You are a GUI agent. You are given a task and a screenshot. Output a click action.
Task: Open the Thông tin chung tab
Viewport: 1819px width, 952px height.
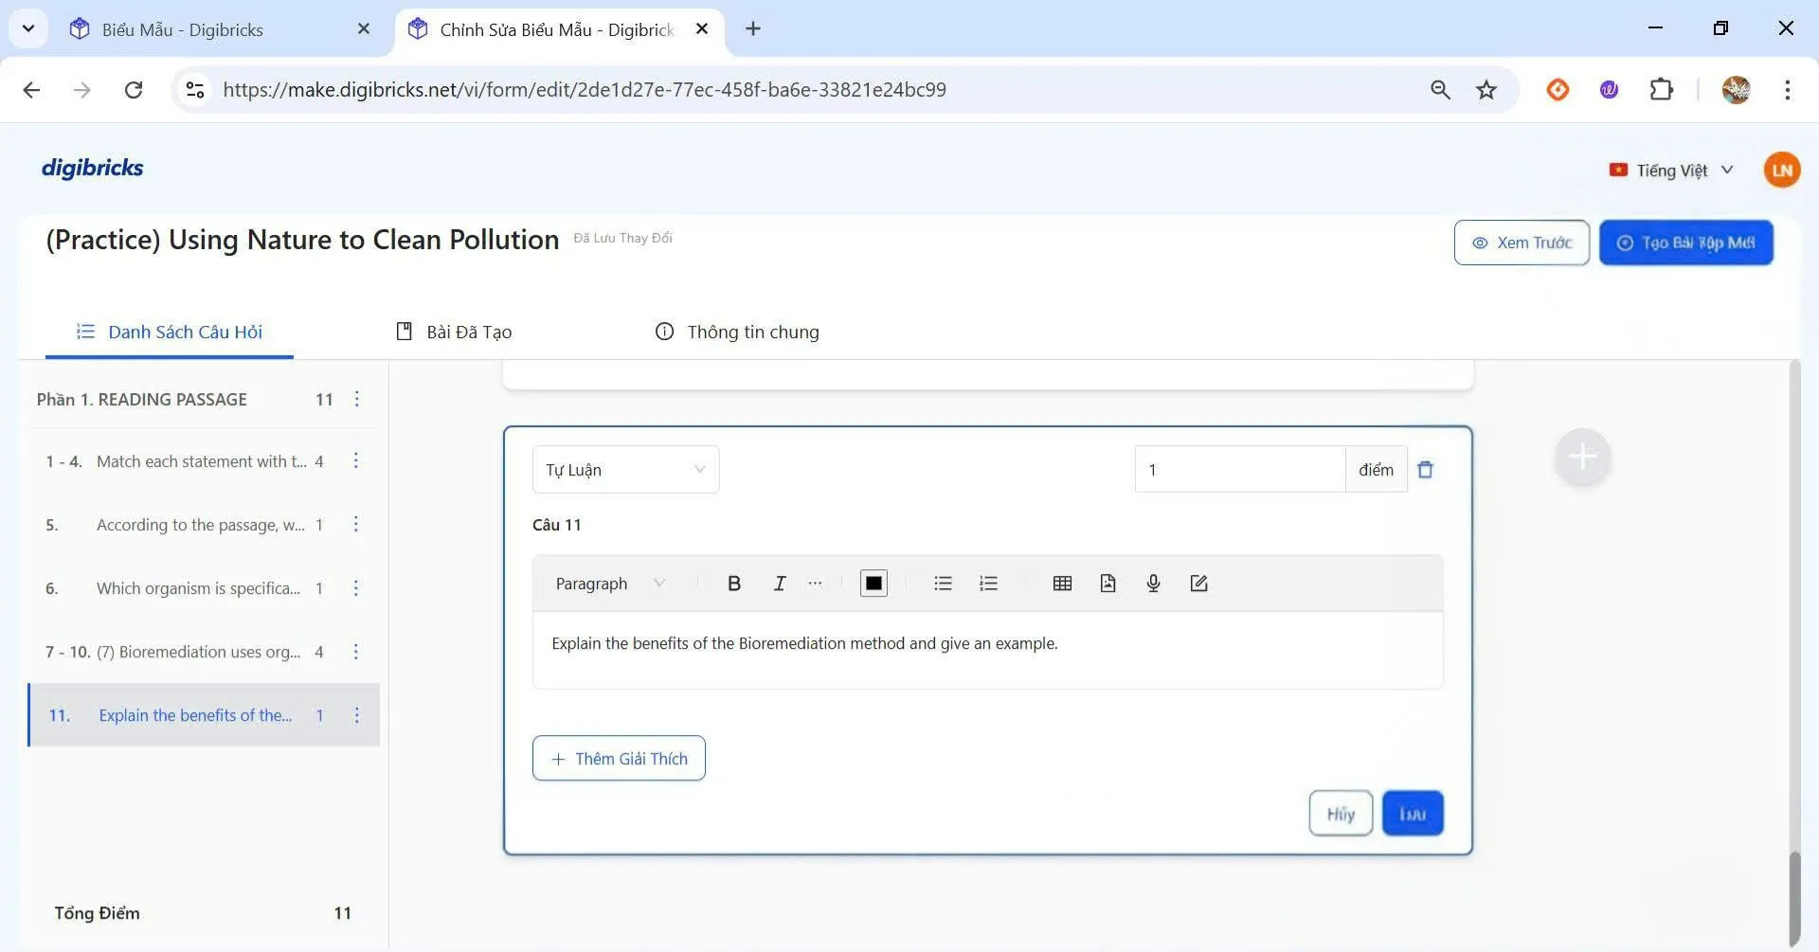coord(737,332)
